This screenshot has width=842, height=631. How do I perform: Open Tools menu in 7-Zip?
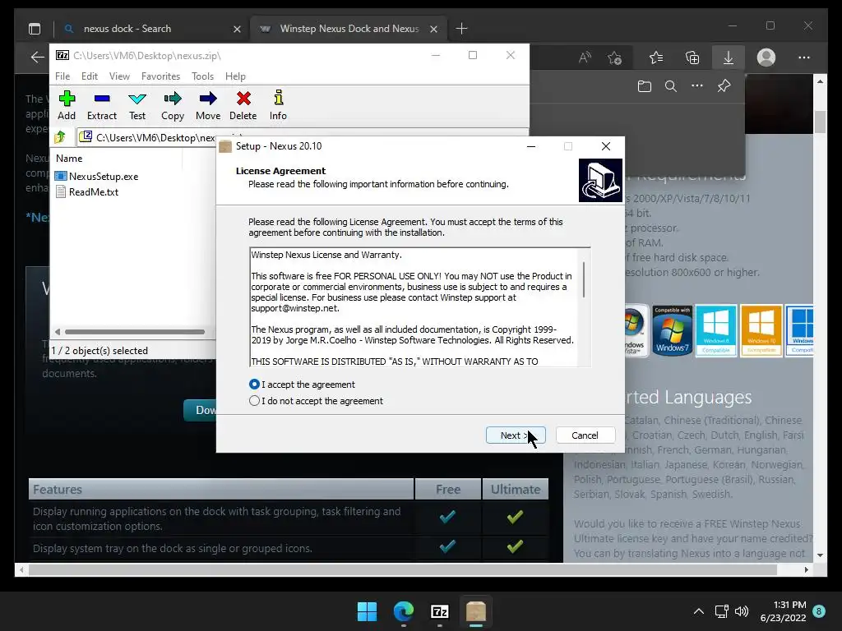point(202,76)
